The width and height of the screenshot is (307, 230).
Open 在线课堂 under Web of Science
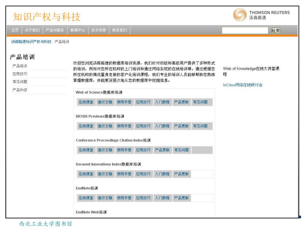pyautogui.click(x=86, y=102)
